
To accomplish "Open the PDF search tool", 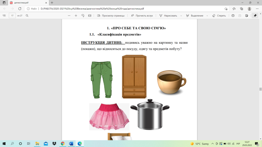I will 27,16.
